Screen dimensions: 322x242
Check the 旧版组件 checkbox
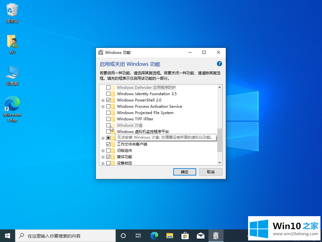coord(108,151)
